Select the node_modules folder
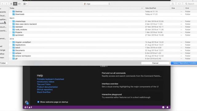The height and width of the screenshot is (111, 197). tap(103, 30)
